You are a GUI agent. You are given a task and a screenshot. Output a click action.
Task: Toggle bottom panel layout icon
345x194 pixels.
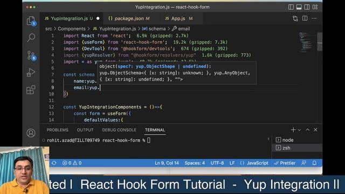coord(299,7)
